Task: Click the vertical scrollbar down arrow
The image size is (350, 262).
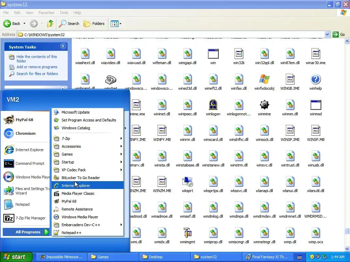Action: coord(347,249)
